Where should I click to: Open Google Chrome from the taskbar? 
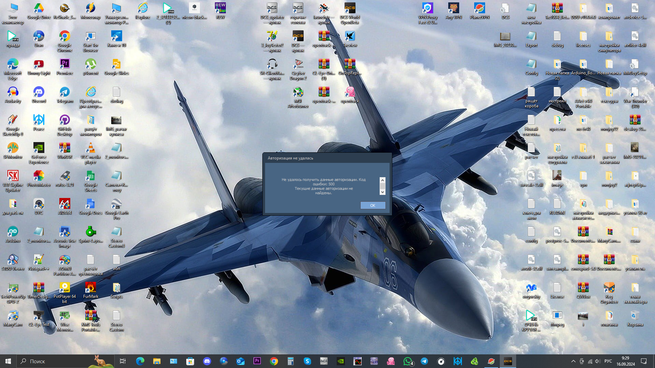coord(274,361)
